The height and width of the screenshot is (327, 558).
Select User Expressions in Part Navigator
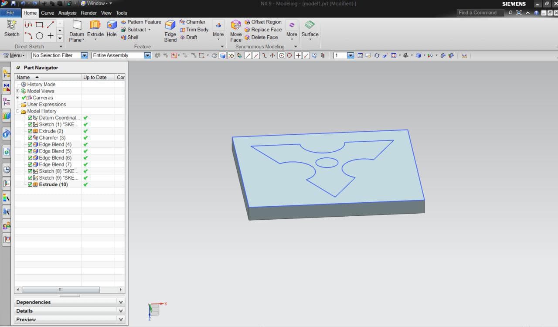[x=47, y=105]
